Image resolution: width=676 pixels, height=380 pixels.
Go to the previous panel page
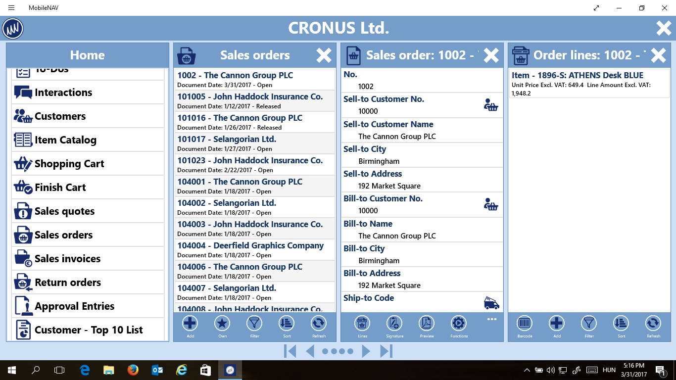tap(310, 351)
